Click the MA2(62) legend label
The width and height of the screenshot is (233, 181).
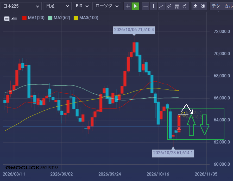pyautogui.click(x=62, y=18)
